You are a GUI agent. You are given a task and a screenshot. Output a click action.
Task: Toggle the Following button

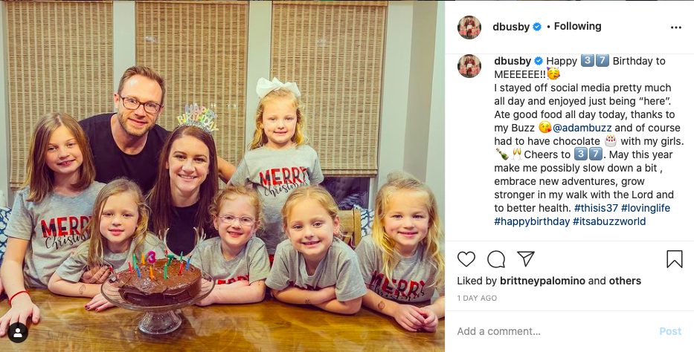click(x=578, y=27)
